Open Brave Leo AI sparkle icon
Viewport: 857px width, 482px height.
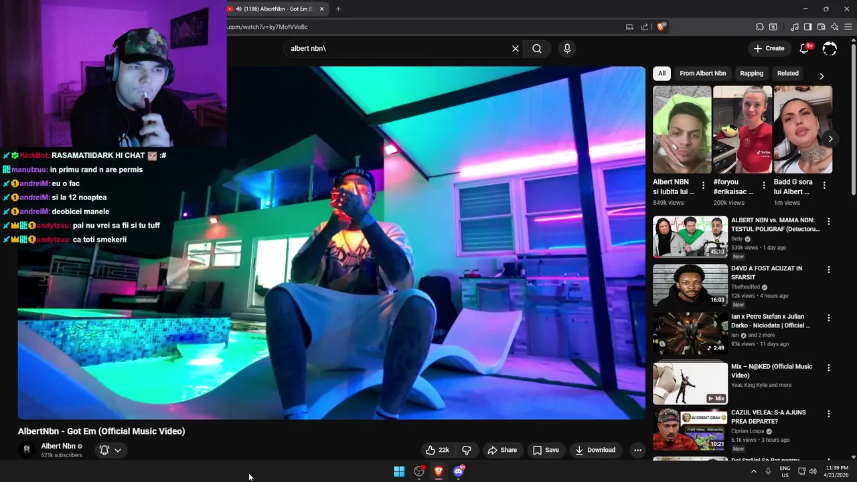click(x=834, y=27)
